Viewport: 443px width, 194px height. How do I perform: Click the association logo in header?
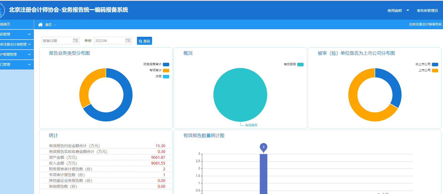point(2,10)
